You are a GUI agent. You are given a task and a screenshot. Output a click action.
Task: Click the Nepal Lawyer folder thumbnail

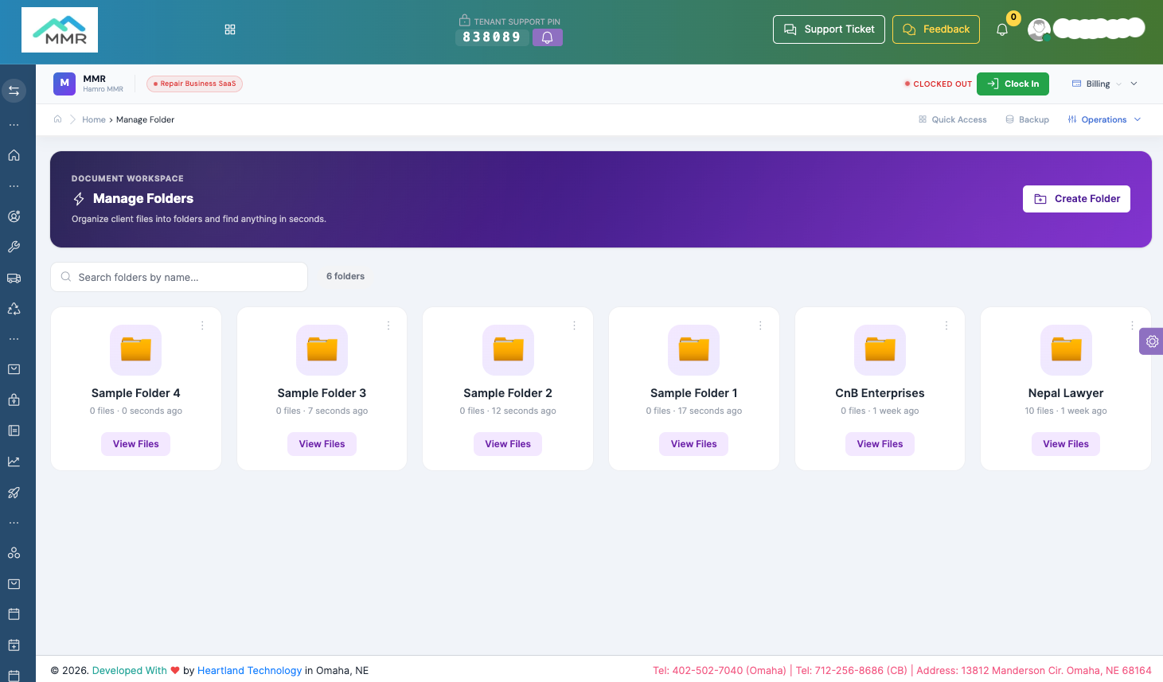pyautogui.click(x=1066, y=349)
